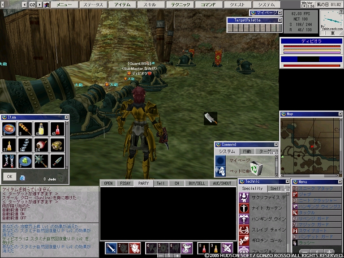Open the ステータス menu
This screenshot has height=258, width=344.
click(93, 4)
